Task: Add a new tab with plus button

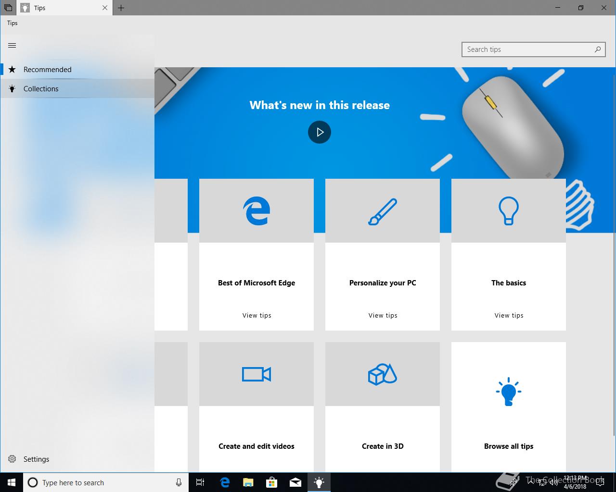Action: [x=121, y=8]
